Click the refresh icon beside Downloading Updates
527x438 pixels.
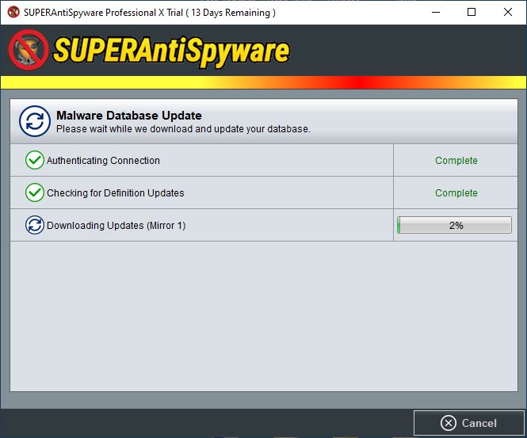click(35, 225)
